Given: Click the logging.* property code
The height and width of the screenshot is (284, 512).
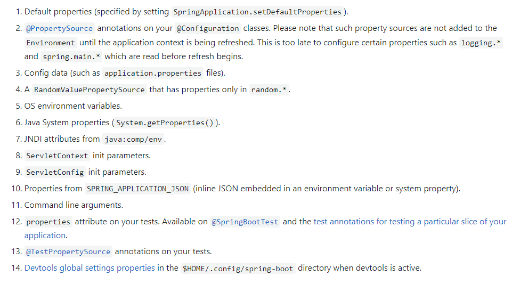Looking at the screenshot, I should click(481, 43).
